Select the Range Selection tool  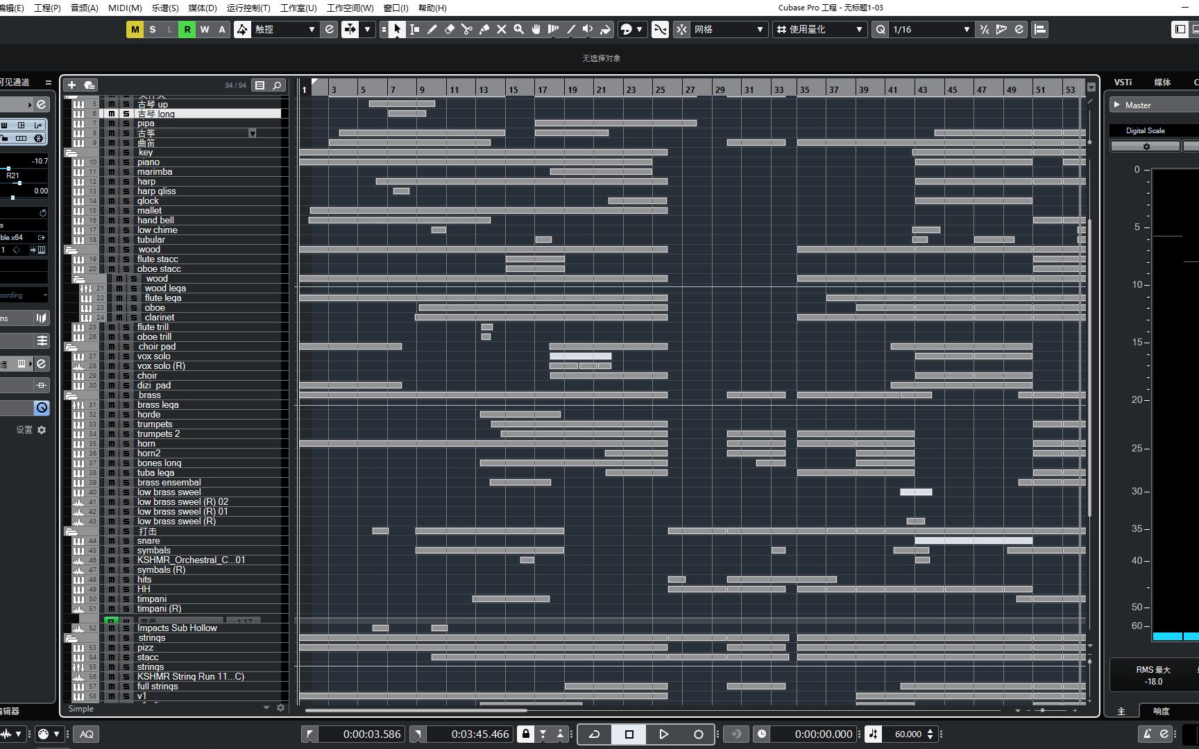tap(414, 29)
